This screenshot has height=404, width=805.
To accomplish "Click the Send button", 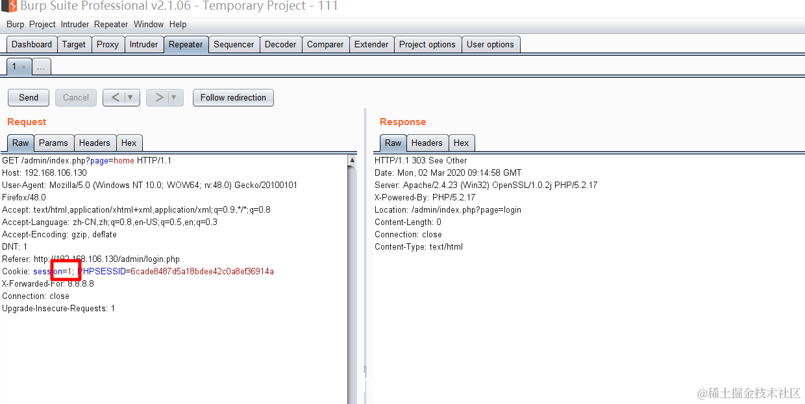I will click(29, 97).
